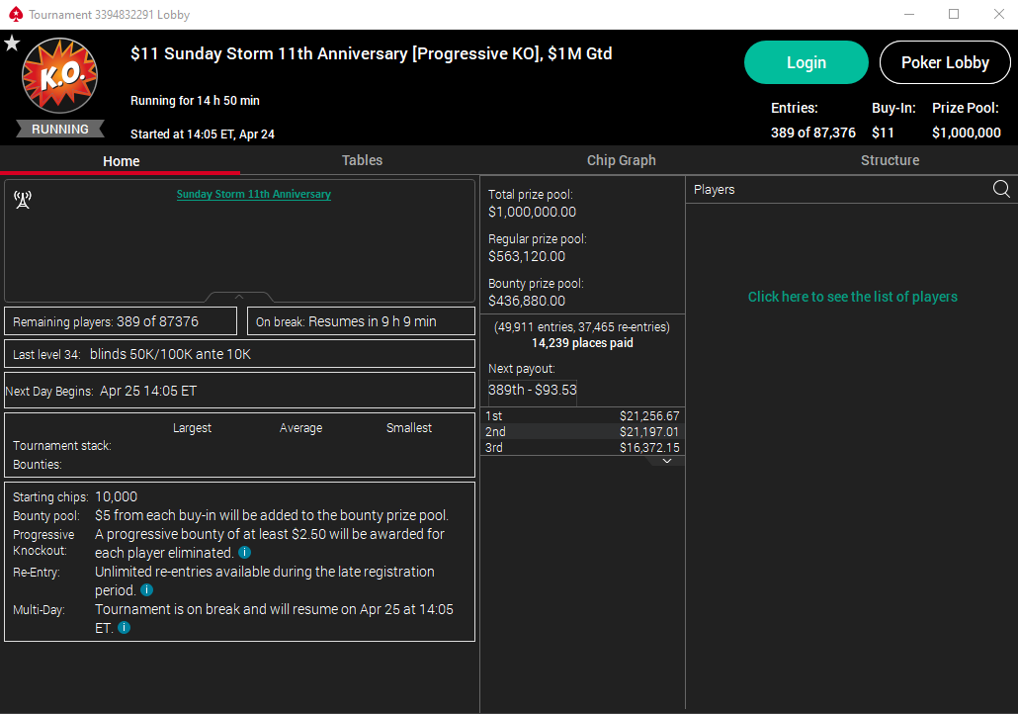Select the 1st place payout row

(582, 415)
